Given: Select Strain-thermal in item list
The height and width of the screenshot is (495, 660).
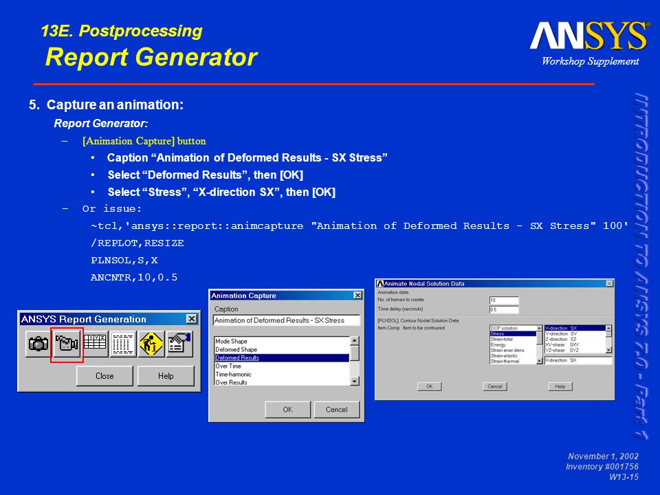Looking at the screenshot, I should (x=513, y=361).
